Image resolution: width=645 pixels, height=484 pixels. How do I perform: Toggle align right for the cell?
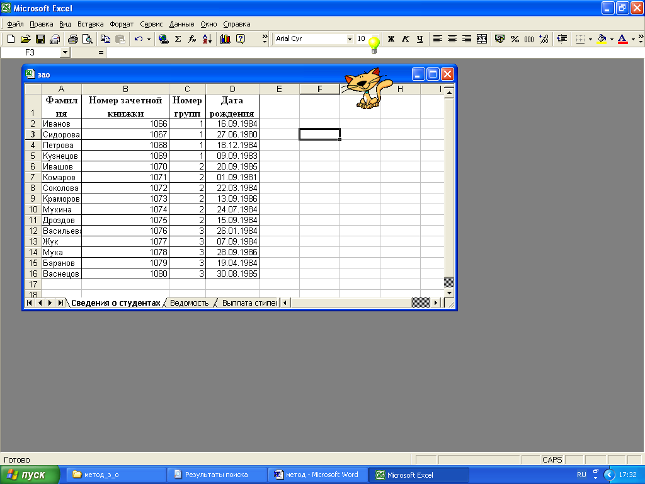tap(467, 38)
